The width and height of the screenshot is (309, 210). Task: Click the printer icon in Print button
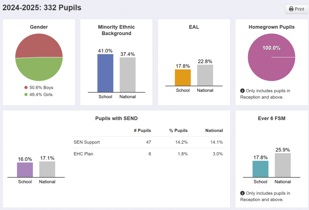[x=291, y=9]
